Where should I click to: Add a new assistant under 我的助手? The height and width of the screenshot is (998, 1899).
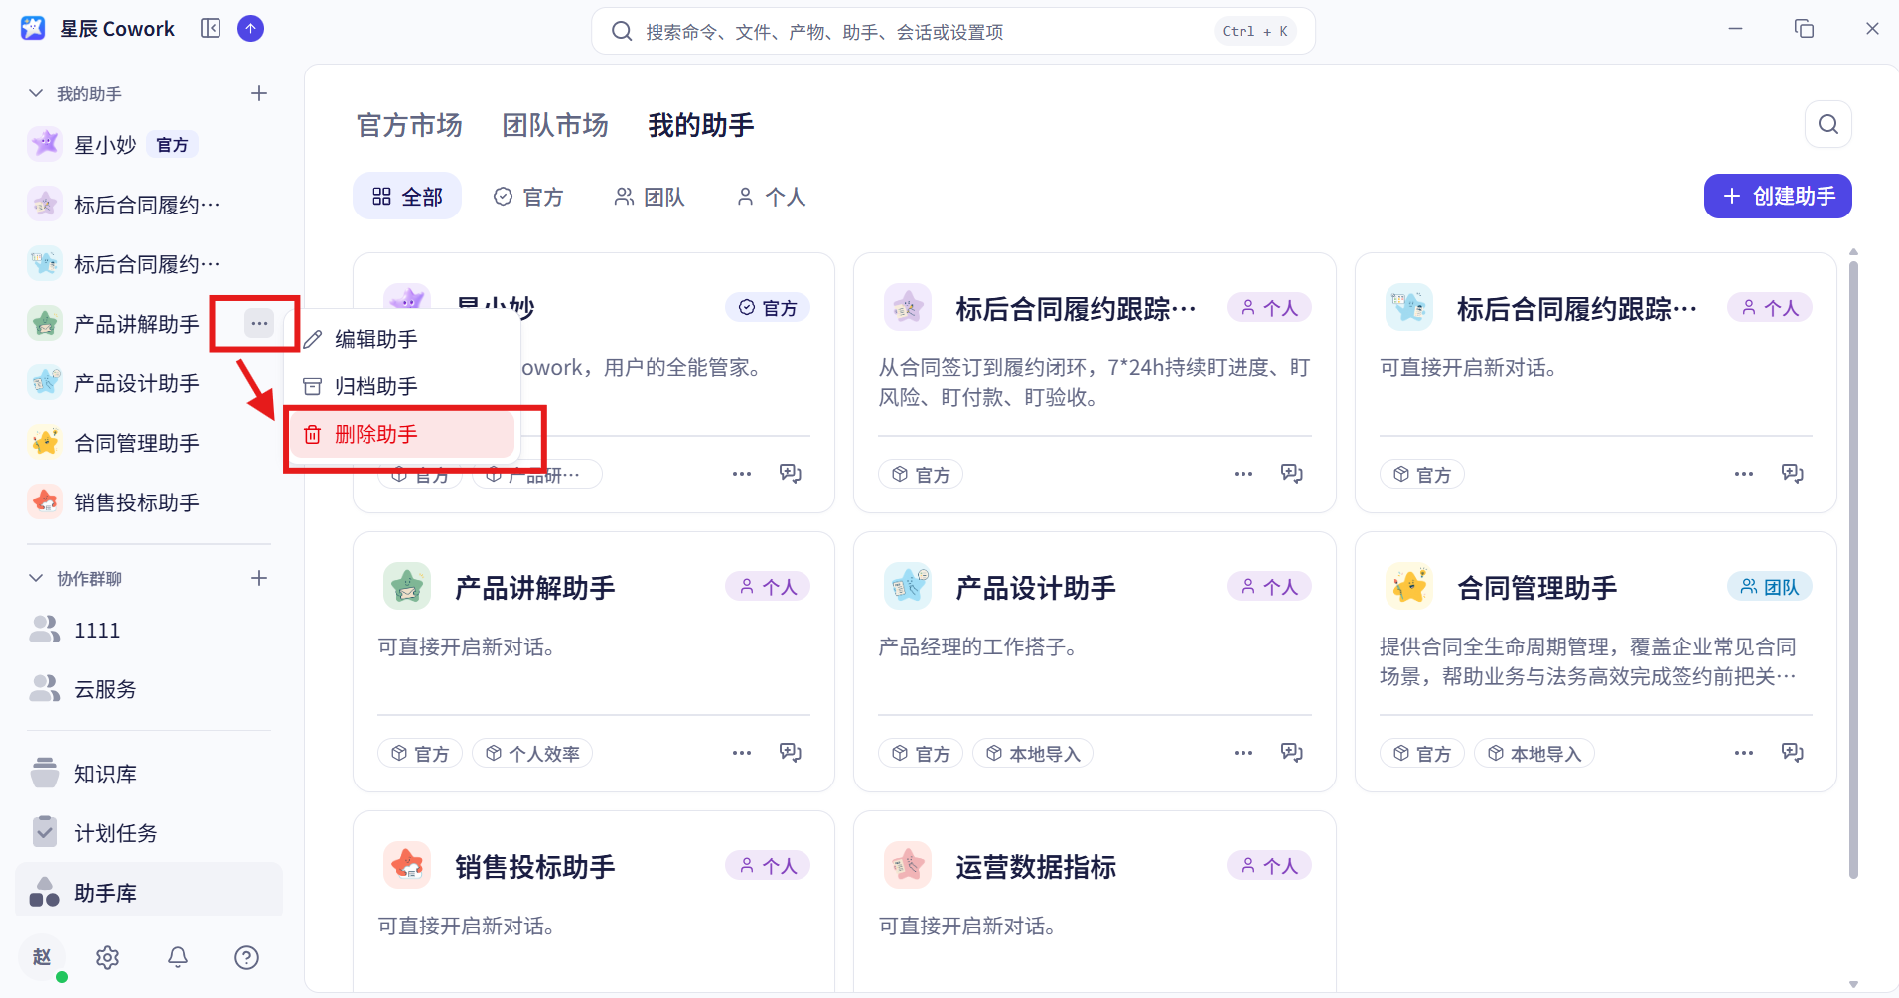pos(259,93)
